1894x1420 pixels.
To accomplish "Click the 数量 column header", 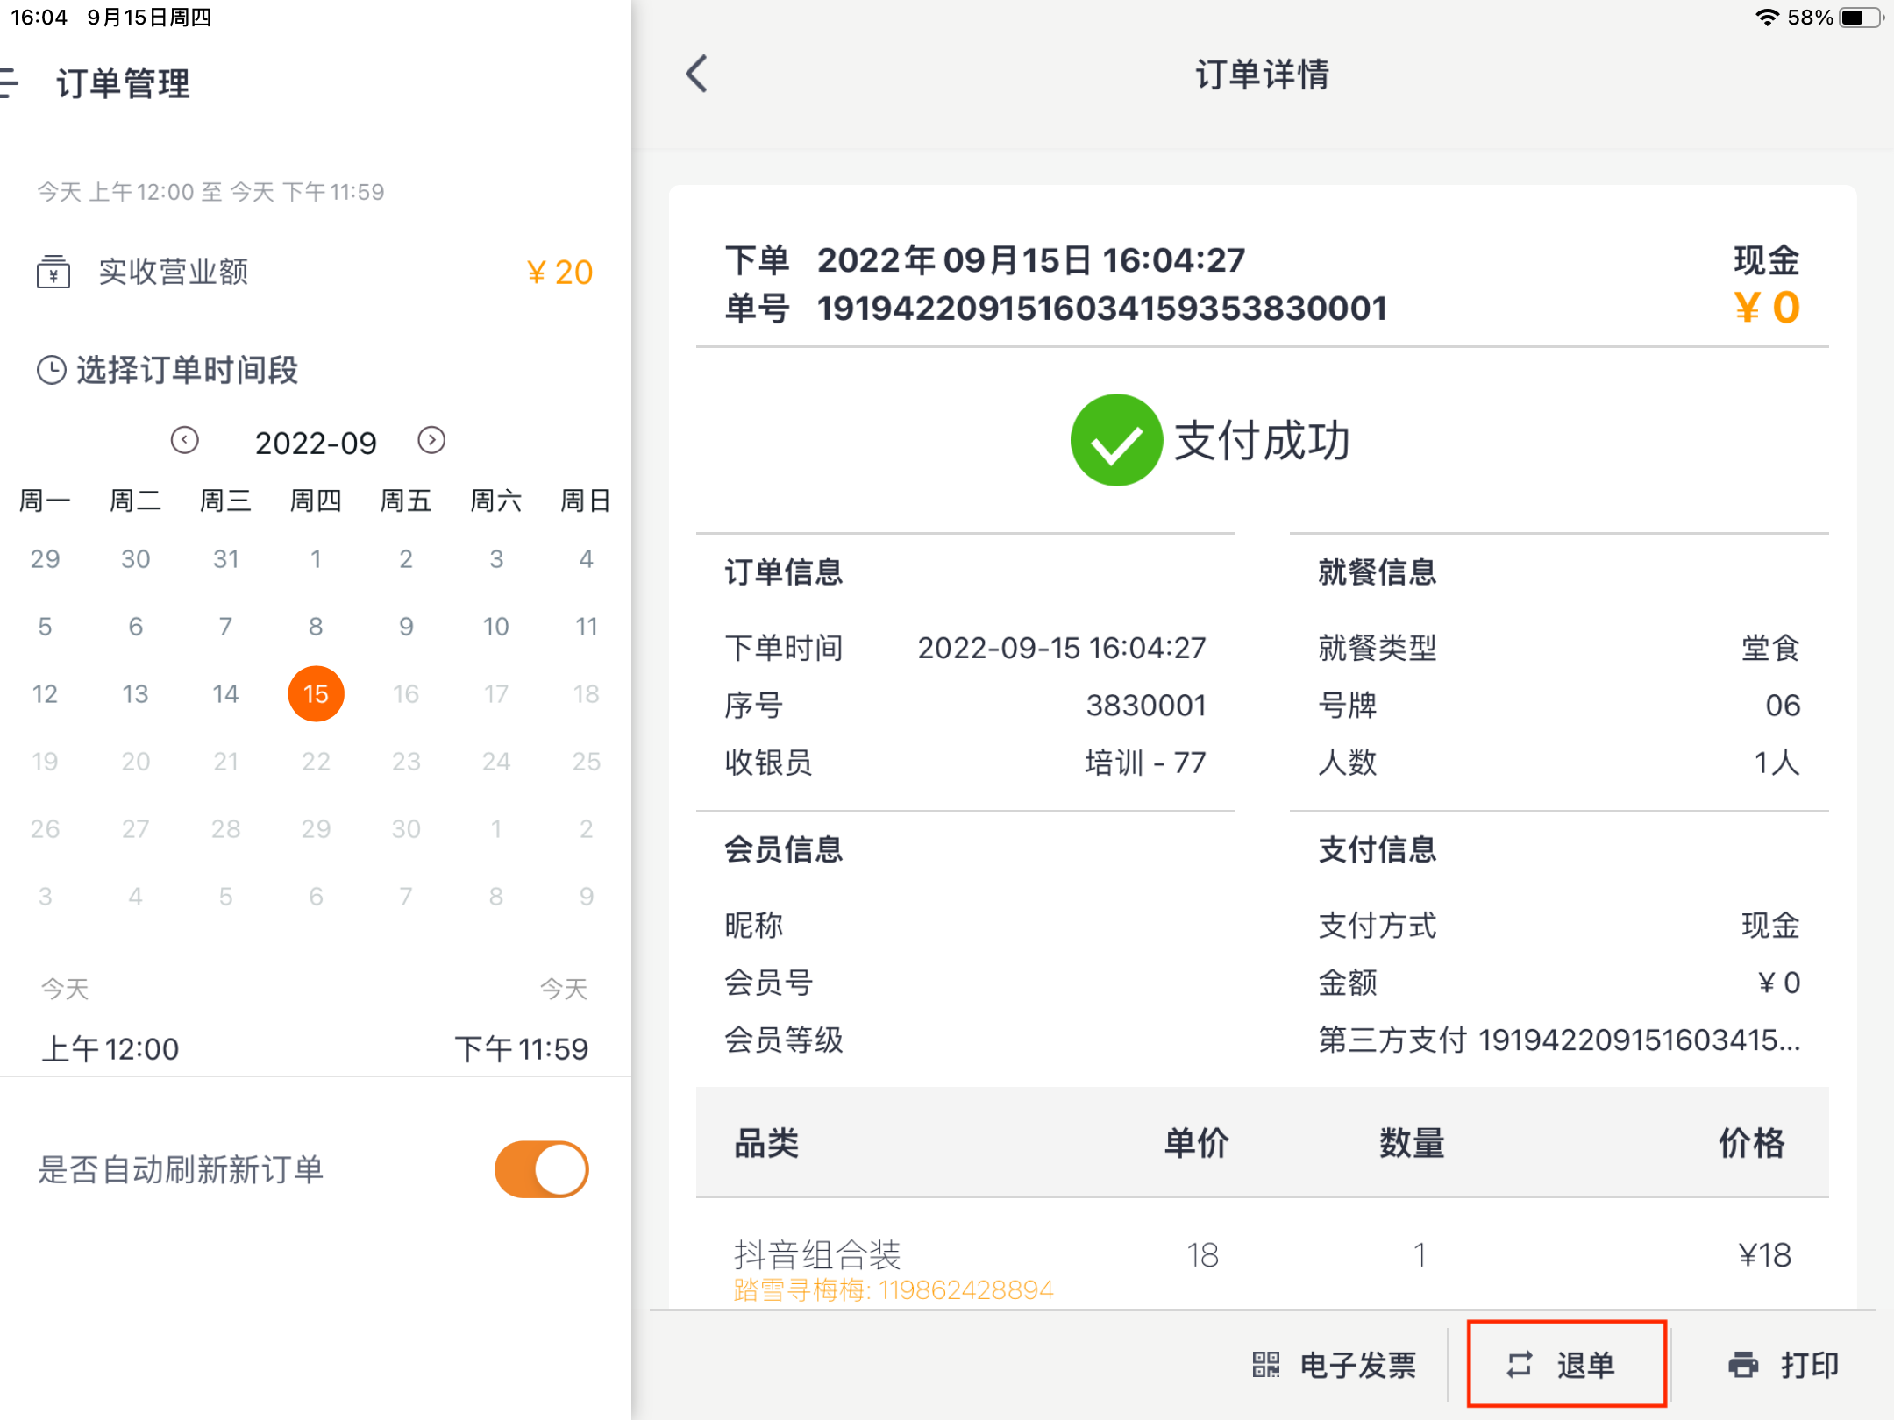I will tap(1412, 1143).
